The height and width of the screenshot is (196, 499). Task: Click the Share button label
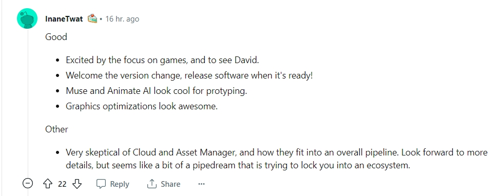pos(170,184)
